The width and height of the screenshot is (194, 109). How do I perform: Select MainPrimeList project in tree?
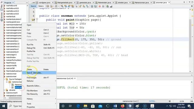click(11, 63)
